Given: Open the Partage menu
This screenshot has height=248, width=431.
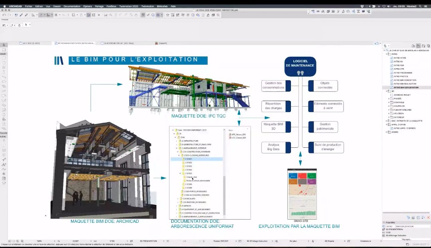Looking at the screenshot, I should tap(99, 6).
